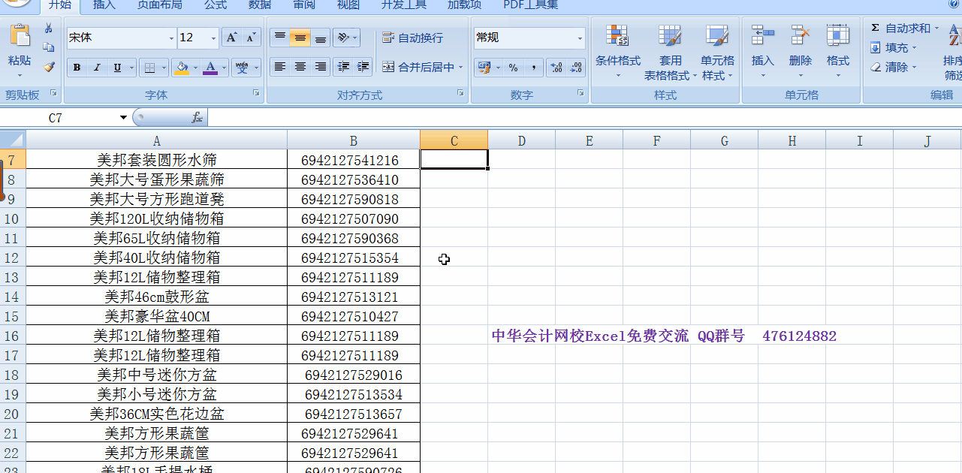Viewport: 962px width, 473px height.
Task: Click 合并后居中 merge and center button
Action: click(418, 67)
